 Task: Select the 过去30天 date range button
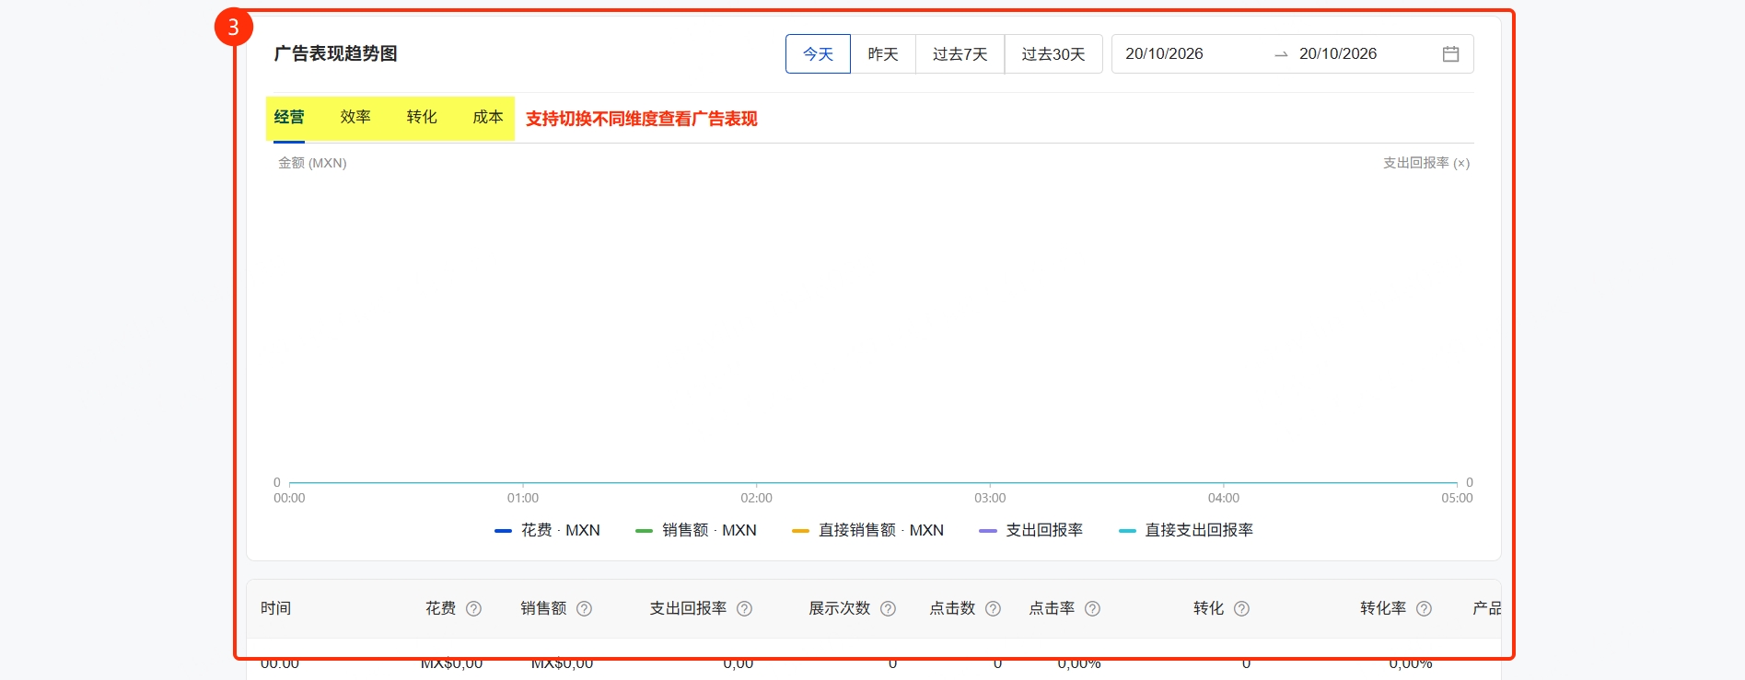point(1053,54)
